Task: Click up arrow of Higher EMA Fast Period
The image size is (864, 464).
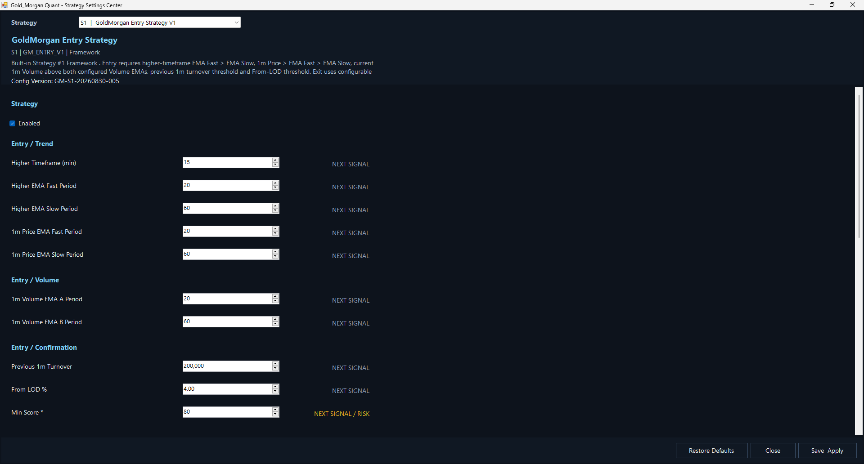Action: [275, 183]
